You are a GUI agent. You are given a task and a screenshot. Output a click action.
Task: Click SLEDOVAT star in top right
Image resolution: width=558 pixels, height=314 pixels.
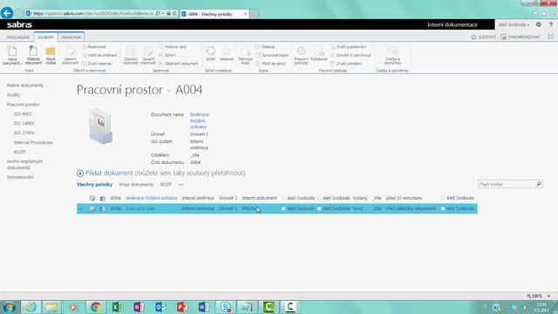[484, 37]
